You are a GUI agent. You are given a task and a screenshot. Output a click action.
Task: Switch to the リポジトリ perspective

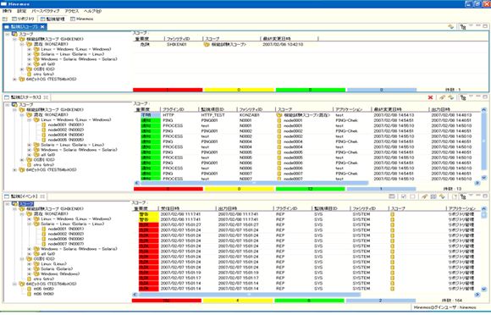(x=23, y=19)
